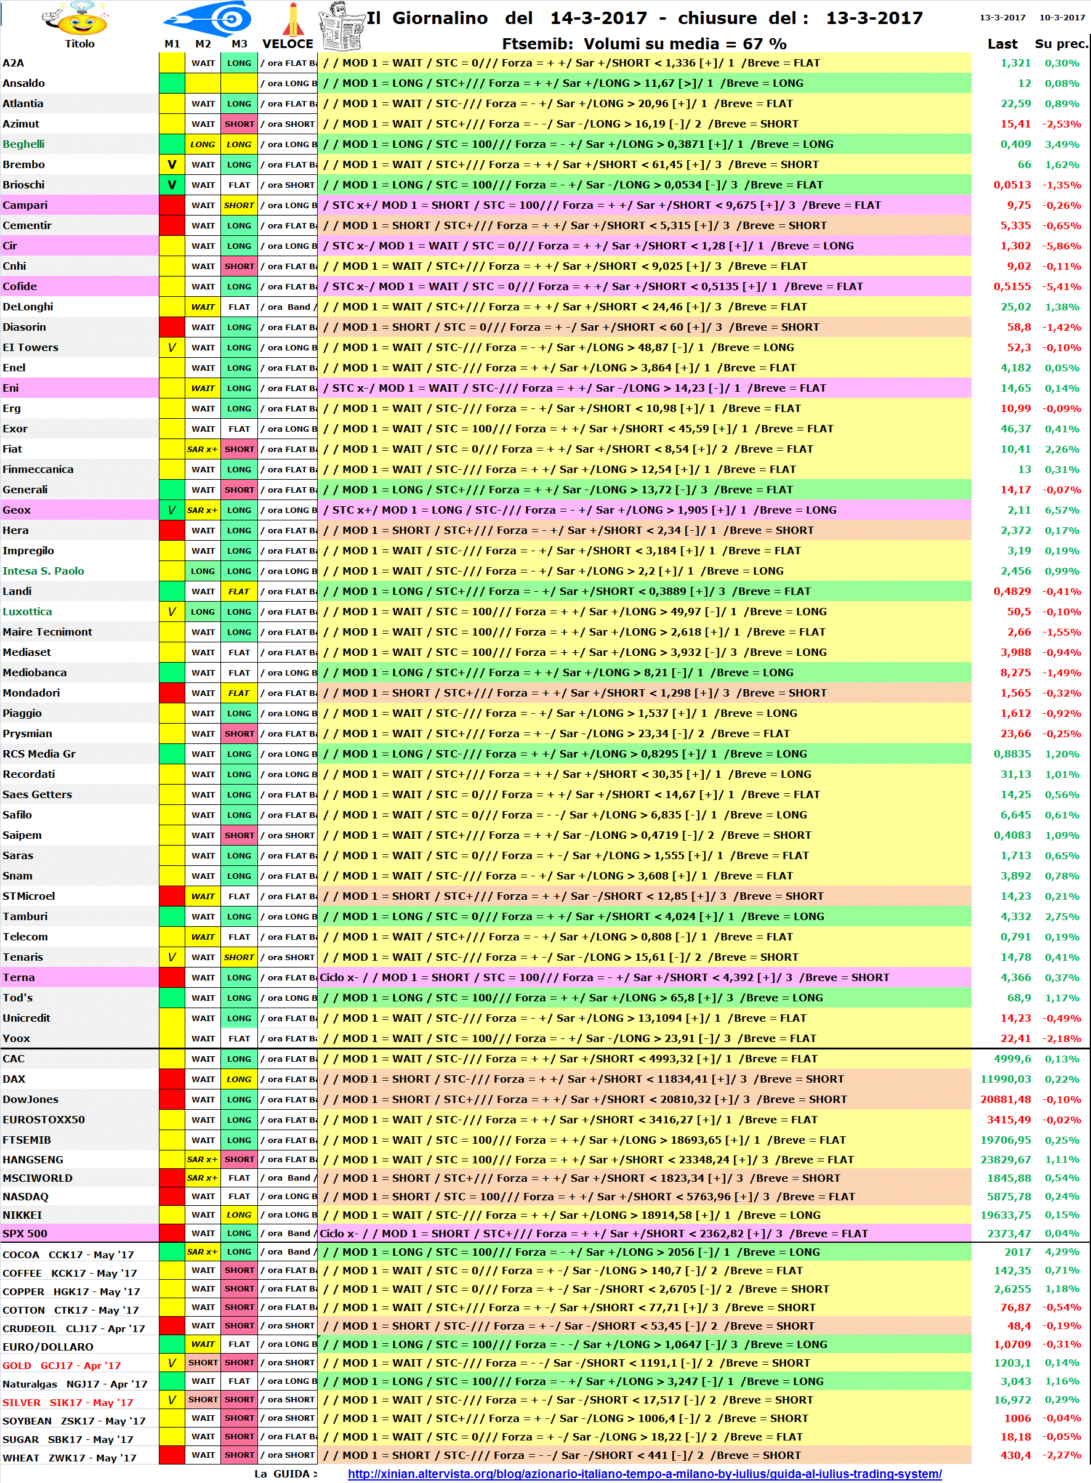Click the Eni STC x-/ signal description
1091x1483 pixels.
(645, 388)
